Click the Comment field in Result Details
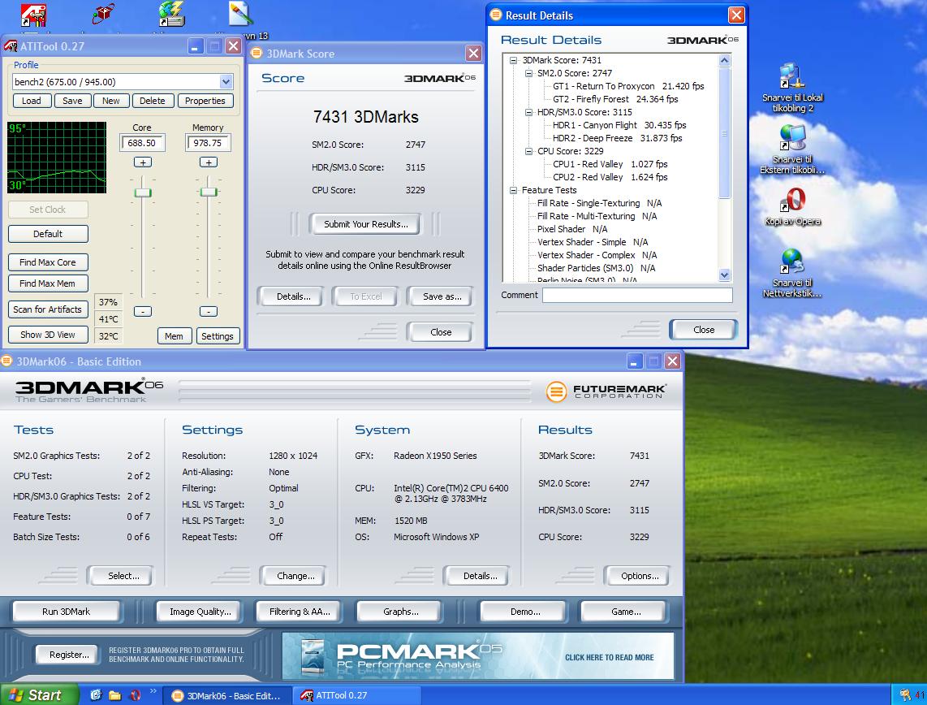 (637, 295)
